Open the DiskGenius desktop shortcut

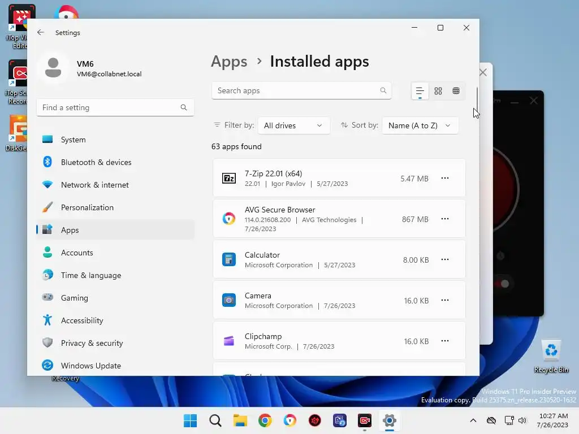tap(16, 133)
